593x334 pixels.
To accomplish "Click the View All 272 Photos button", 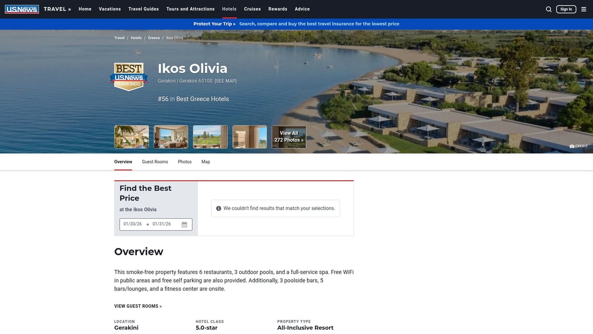I will (x=289, y=136).
